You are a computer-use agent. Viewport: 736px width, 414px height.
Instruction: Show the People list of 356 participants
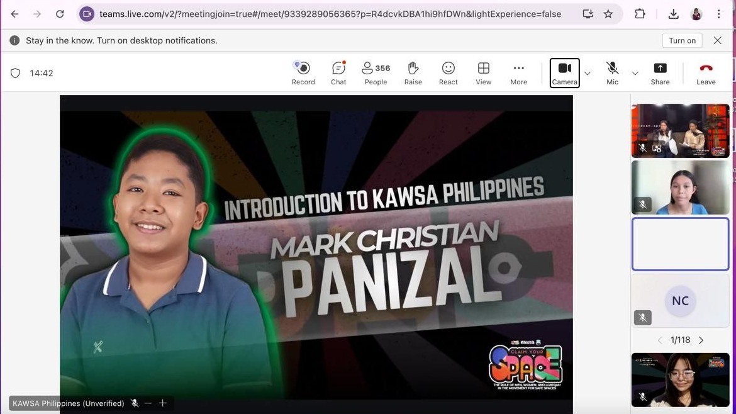(376, 73)
